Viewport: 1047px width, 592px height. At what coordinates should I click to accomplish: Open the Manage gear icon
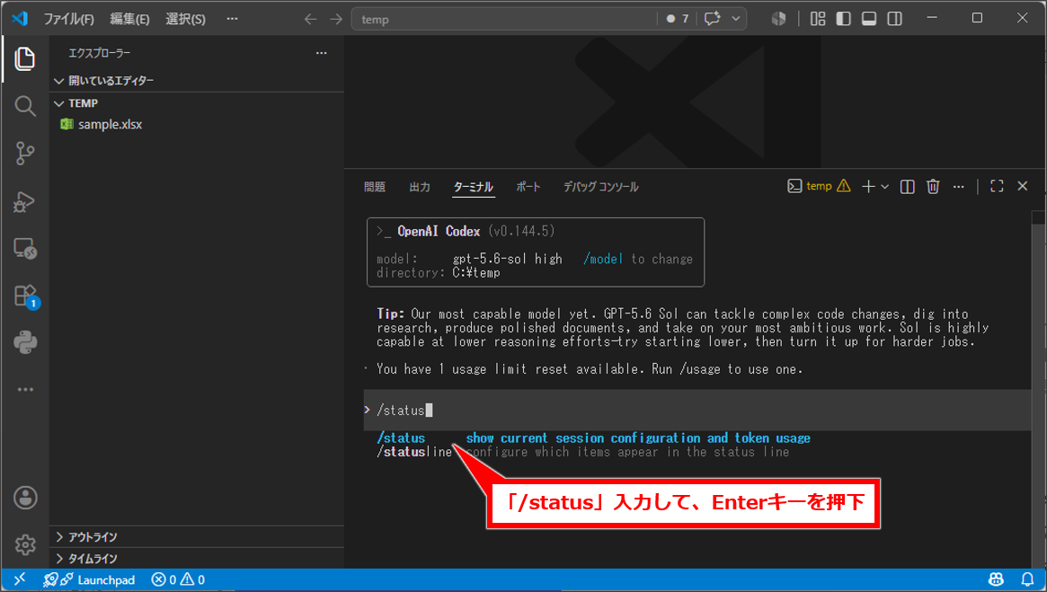pos(24,544)
